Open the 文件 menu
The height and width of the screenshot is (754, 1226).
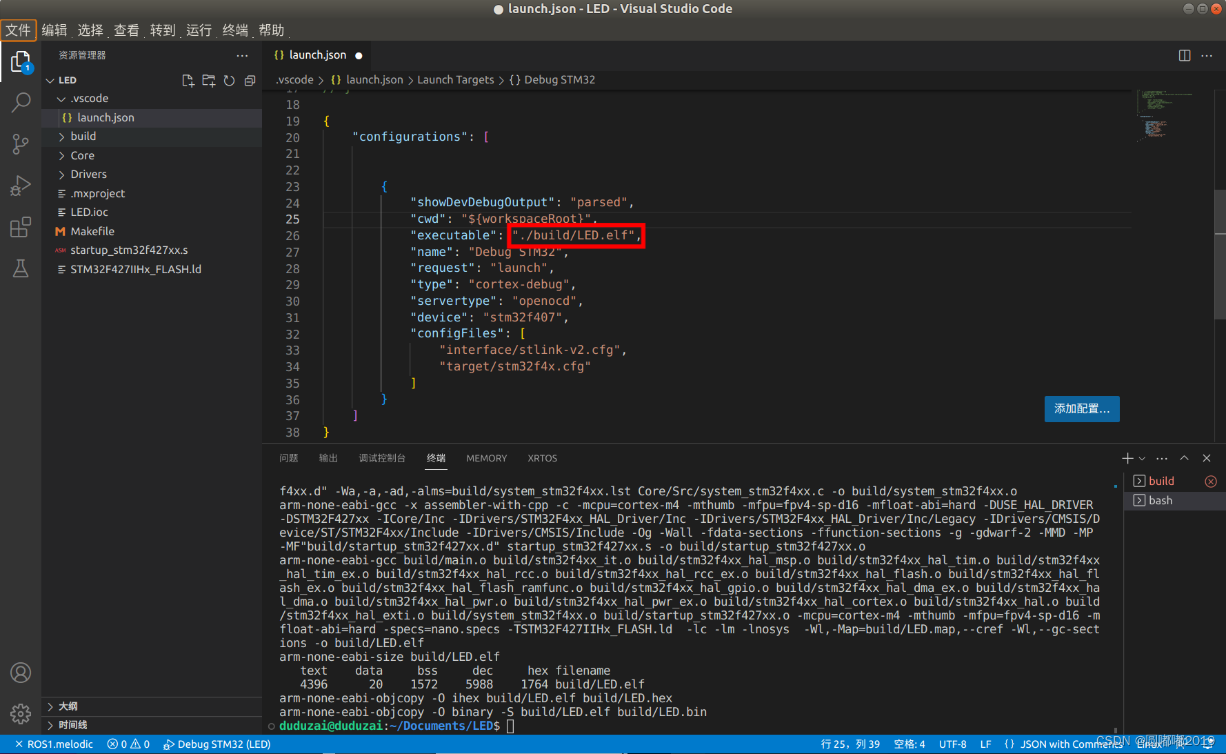click(19, 30)
